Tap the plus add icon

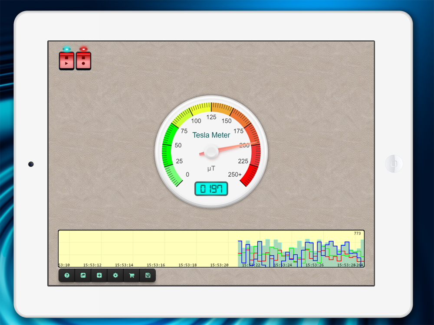(99, 275)
